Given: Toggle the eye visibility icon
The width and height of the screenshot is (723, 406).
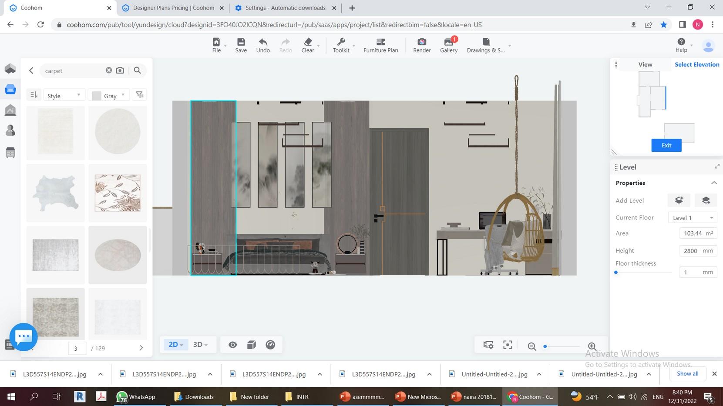Looking at the screenshot, I should coord(233,345).
